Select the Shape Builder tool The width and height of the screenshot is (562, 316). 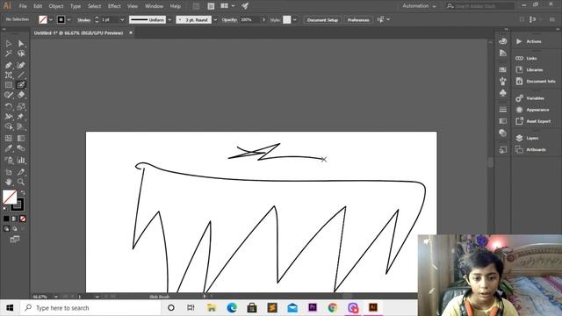[9, 126]
